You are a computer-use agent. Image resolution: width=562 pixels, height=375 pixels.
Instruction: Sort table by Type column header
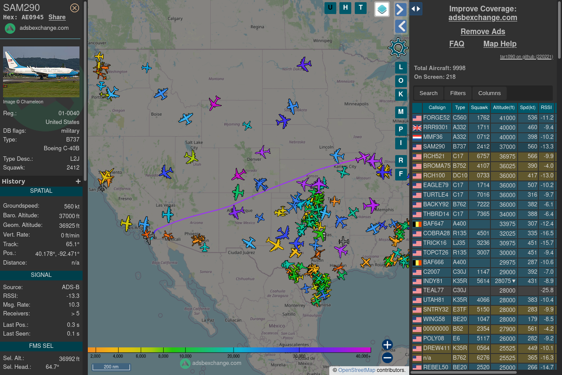click(460, 108)
